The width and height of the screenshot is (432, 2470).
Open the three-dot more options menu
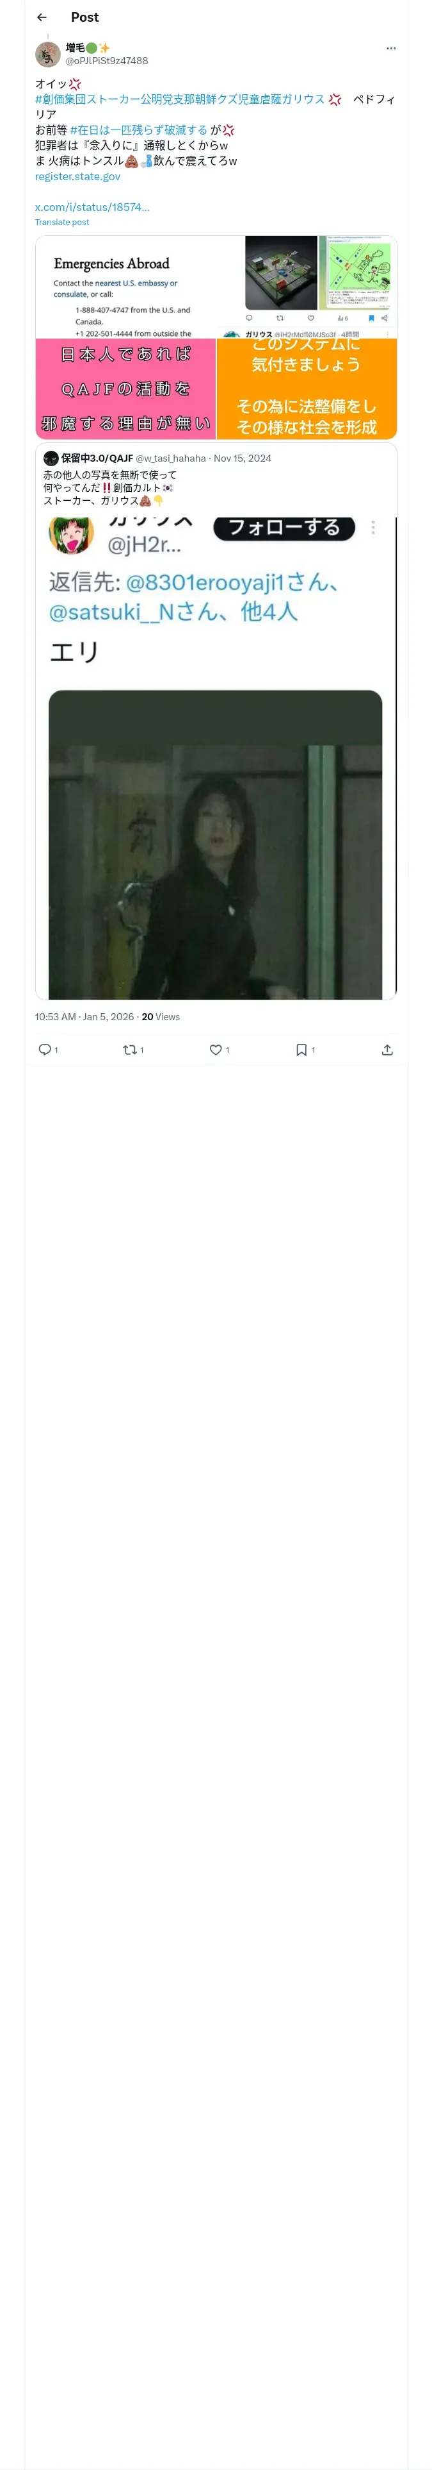pyautogui.click(x=390, y=48)
